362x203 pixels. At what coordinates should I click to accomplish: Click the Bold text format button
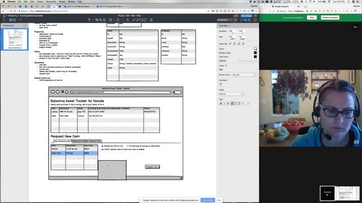(221, 104)
